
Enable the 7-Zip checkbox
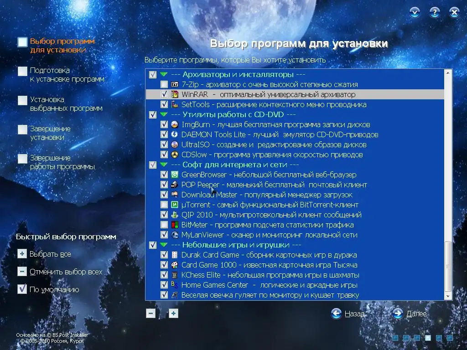point(164,84)
